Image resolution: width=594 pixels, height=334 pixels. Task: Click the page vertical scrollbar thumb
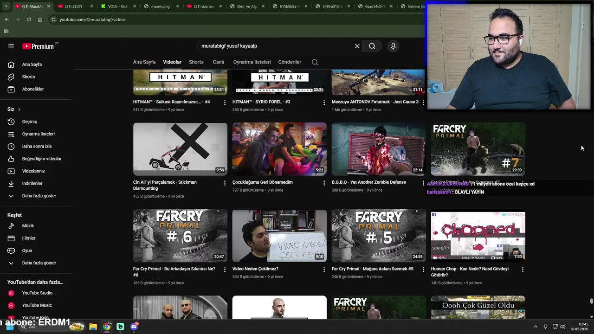click(x=591, y=302)
